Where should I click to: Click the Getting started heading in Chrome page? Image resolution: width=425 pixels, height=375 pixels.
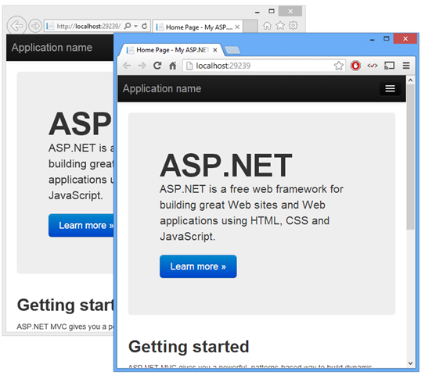[x=189, y=347]
